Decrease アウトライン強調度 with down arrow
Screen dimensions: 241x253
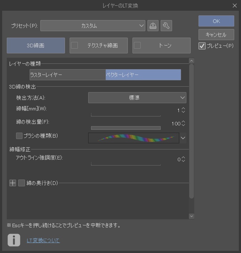pyautogui.click(x=183, y=161)
